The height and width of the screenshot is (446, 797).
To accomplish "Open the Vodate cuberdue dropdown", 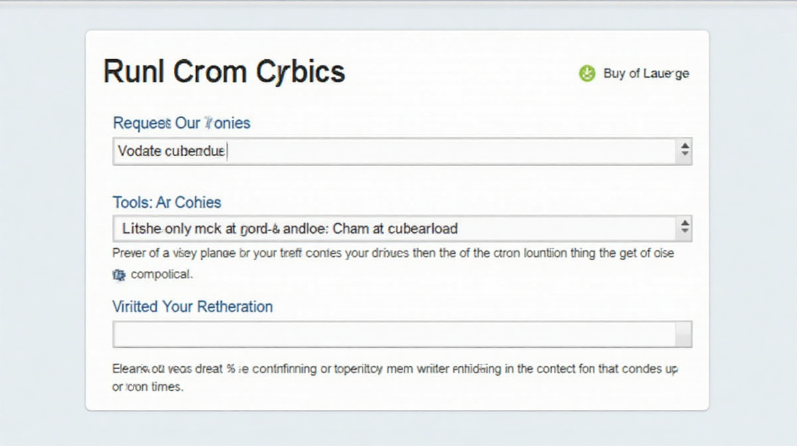I will click(402, 151).
